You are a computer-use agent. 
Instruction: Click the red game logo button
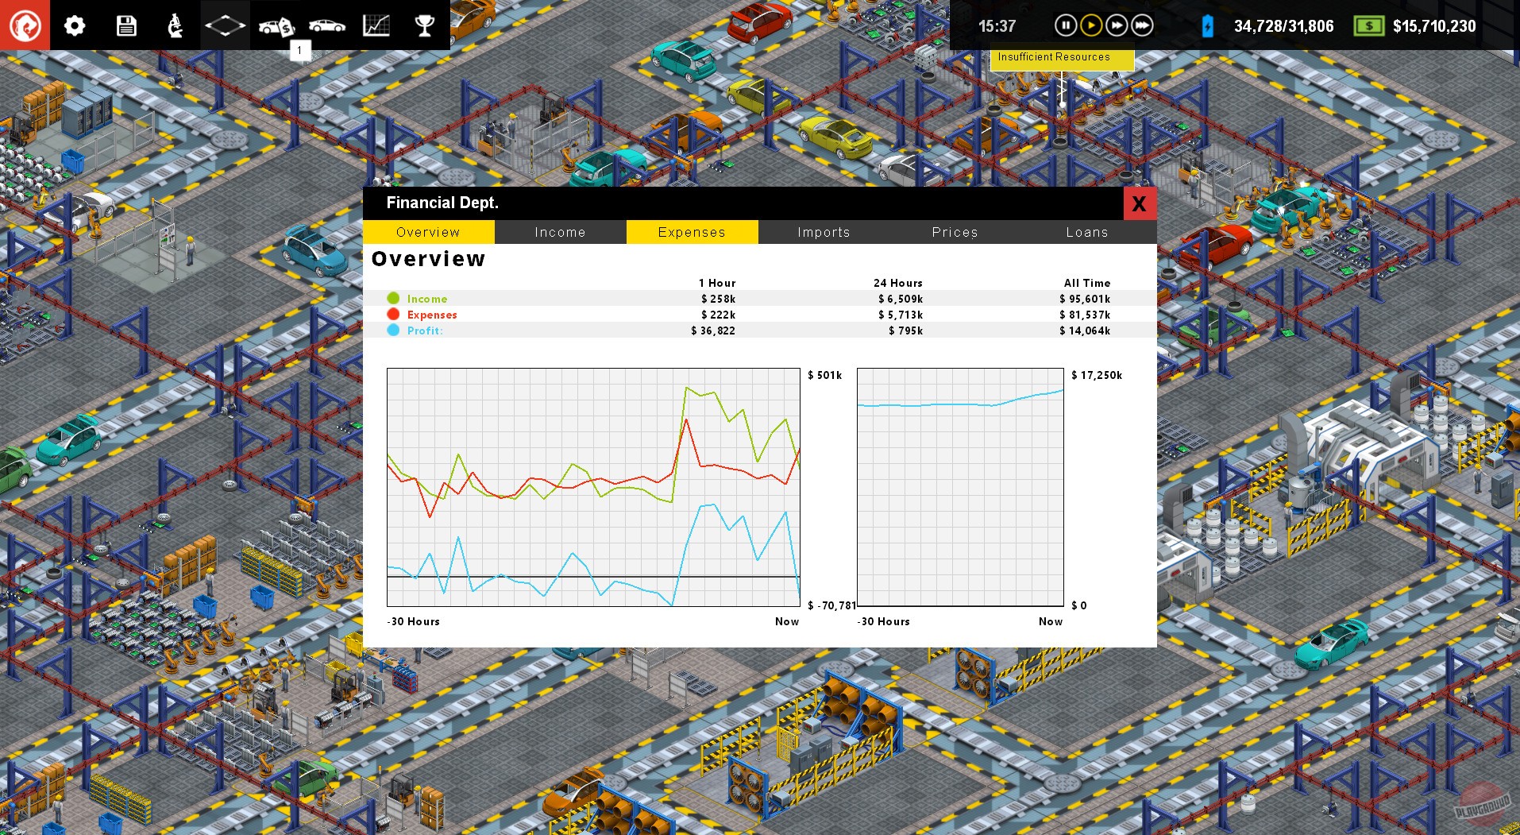[25, 25]
